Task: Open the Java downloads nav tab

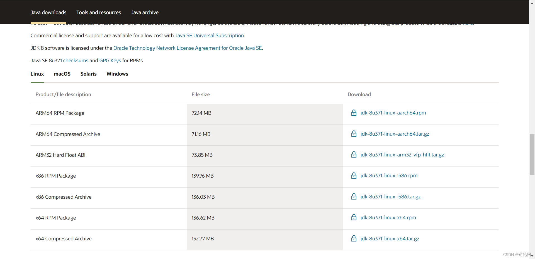Action: tap(48, 13)
